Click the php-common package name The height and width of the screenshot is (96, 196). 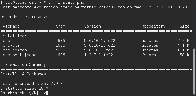pyautogui.click(x=15, y=50)
